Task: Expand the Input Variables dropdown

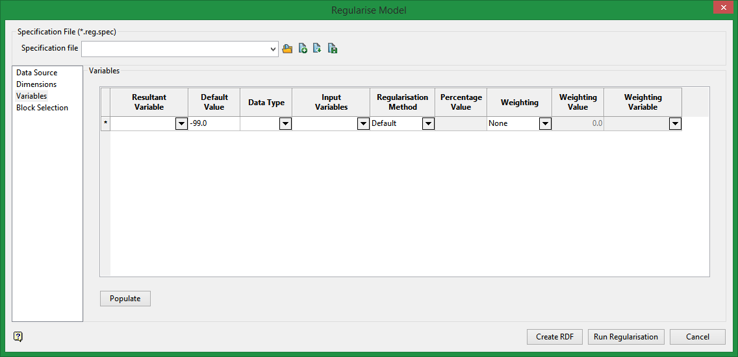Action: point(363,124)
